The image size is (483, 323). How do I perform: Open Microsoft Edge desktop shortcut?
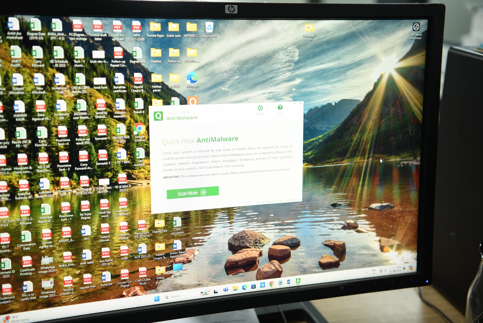click(192, 78)
